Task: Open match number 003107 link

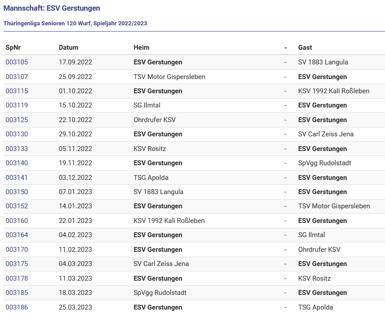Action: pyautogui.click(x=17, y=77)
